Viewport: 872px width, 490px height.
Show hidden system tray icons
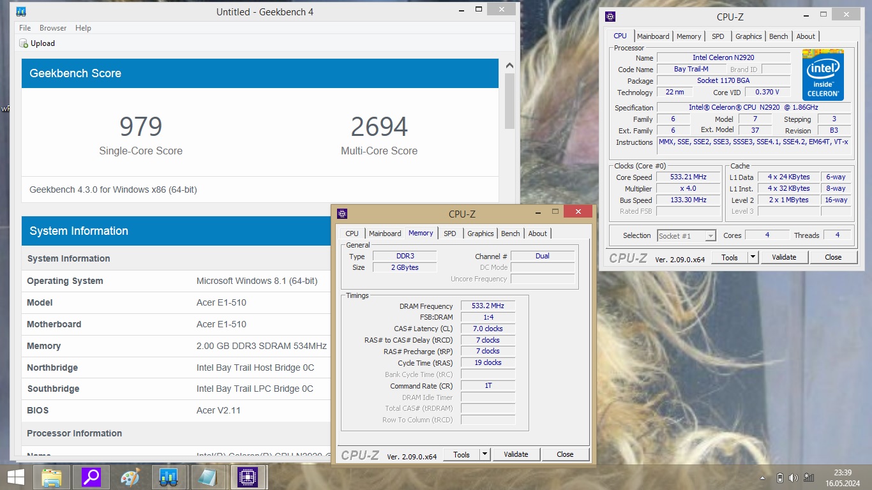[x=763, y=478]
